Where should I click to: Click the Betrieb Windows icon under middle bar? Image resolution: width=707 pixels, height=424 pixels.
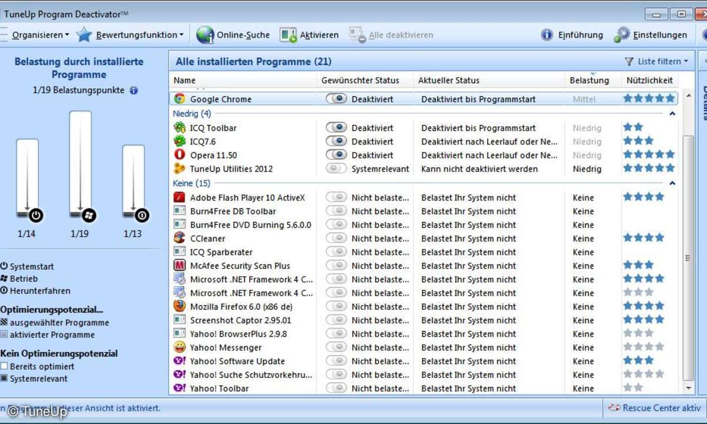click(x=89, y=216)
